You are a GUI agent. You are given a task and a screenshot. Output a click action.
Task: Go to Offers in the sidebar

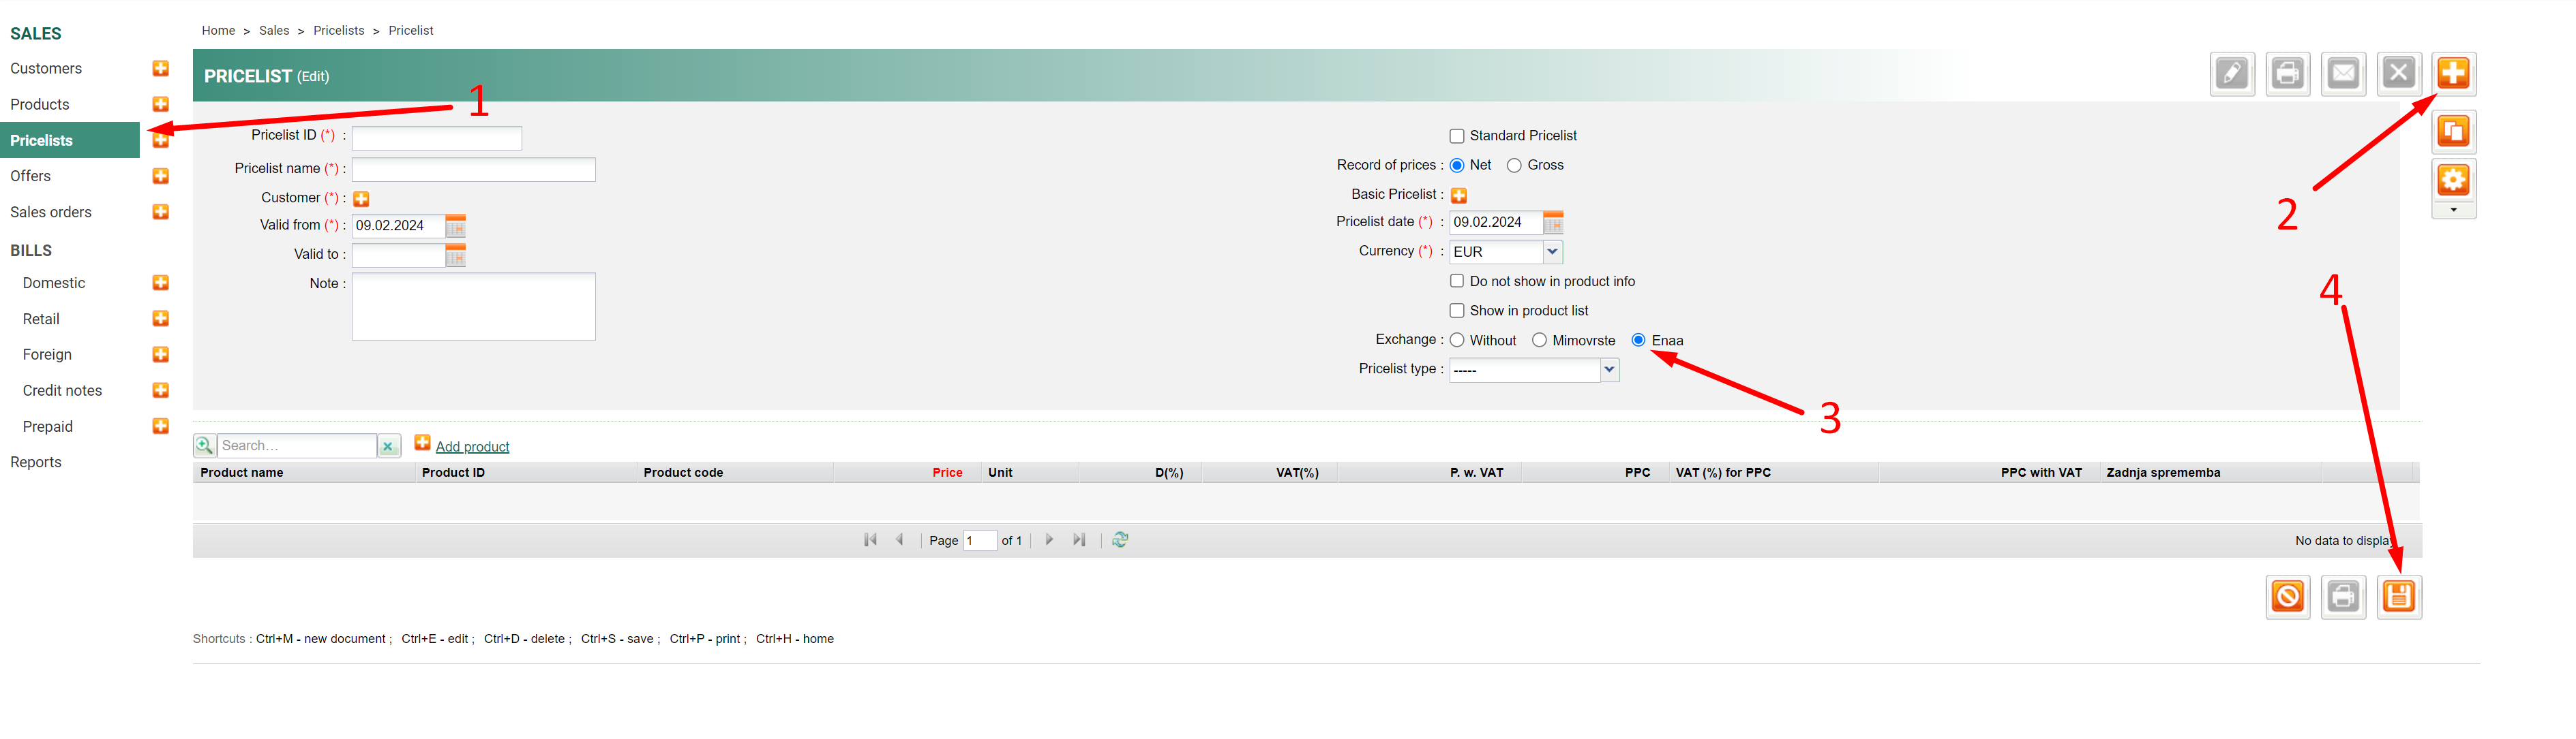tap(31, 177)
